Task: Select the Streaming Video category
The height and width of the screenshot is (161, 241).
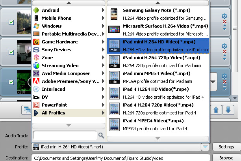Action: [69, 66]
